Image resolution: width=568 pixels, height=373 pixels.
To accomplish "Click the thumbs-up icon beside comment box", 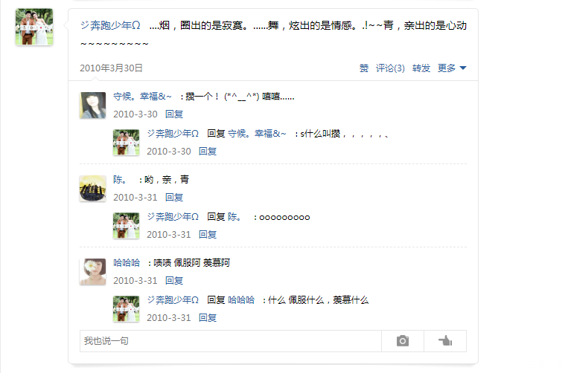I will point(445,341).
